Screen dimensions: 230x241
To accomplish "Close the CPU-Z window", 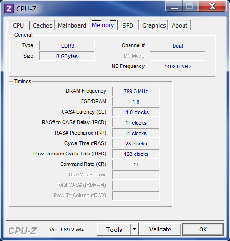I will pyautogui.click(x=212, y=7).
